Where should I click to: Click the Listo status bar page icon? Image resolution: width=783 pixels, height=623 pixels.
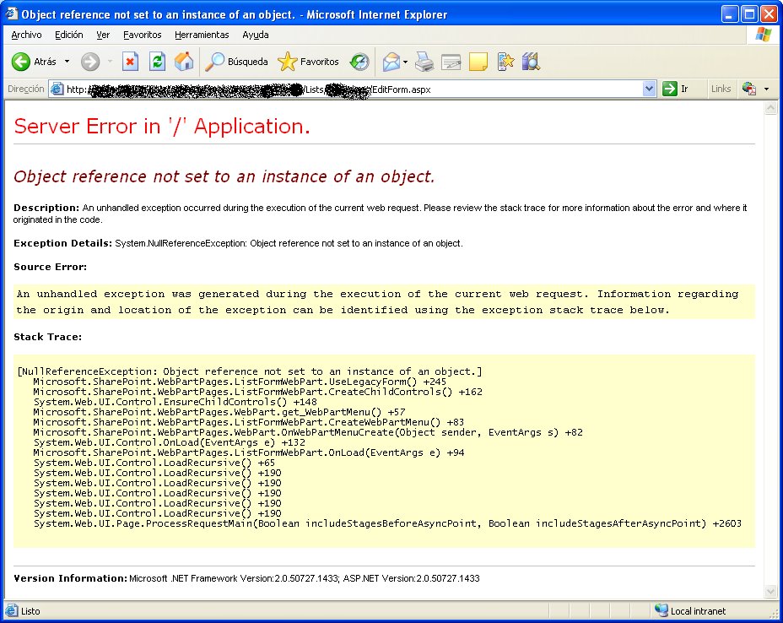click(x=11, y=610)
